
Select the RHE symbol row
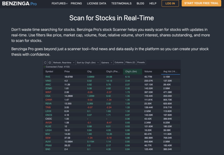pyautogui.click(x=112, y=77)
